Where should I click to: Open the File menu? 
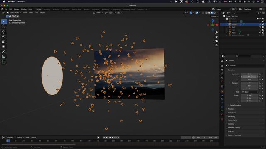(x=6, y=9)
